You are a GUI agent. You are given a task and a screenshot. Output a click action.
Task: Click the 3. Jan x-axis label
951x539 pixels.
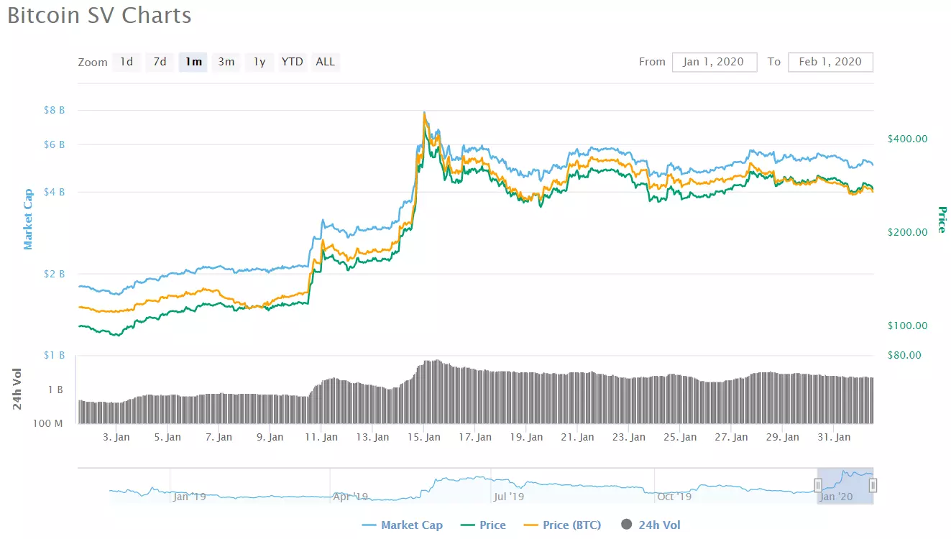[x=116, y=437]
